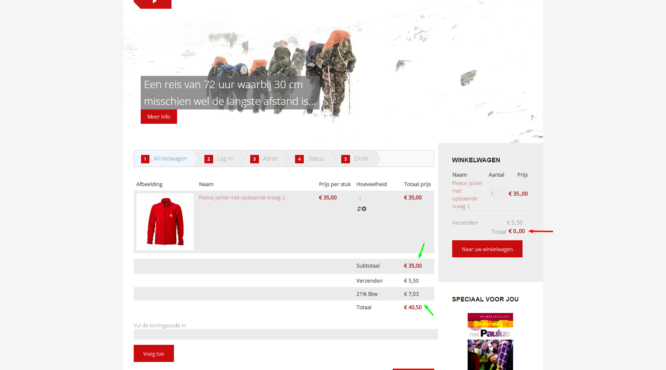Click the Hoeveelheid column header
This screenshot has height=370, width=666.
point(372,184)
